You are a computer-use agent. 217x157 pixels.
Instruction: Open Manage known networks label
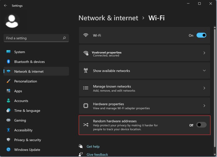pos(112,86)
